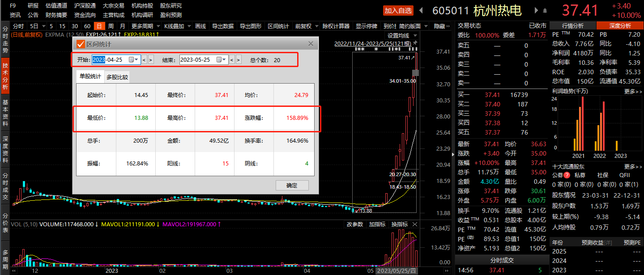Click 更多>> link next to 十大流通股东
The width and height of the screenshot is (644, 275).
point(633,166)
